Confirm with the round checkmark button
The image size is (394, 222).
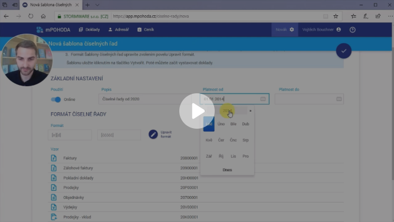tap(343, 51)
